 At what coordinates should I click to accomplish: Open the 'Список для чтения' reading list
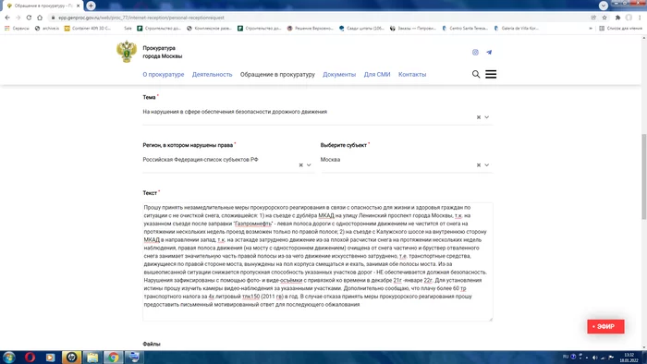coord(620,29)
